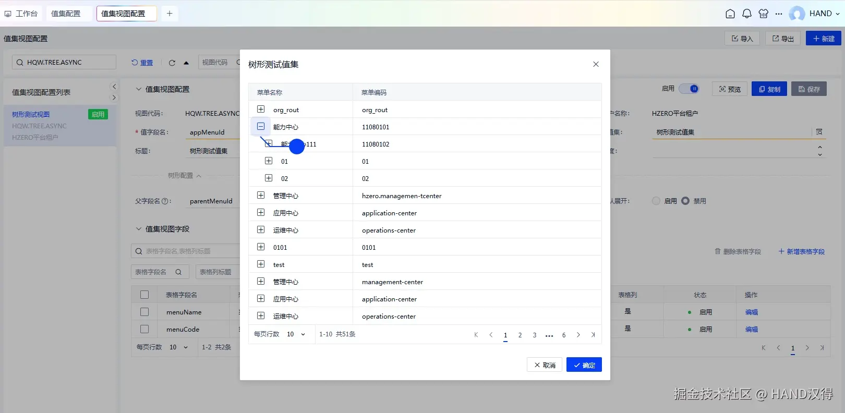
Task: Check the menuName row checkbox
Action: (x=144, y=312)
